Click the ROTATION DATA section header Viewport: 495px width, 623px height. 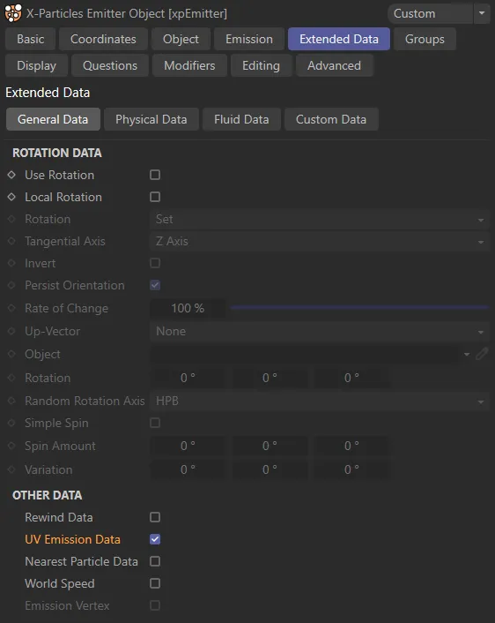pos(57,153)
